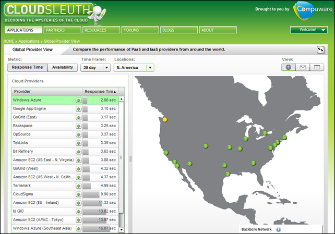Click the provider list scrollbar thumb

[121, 157]
